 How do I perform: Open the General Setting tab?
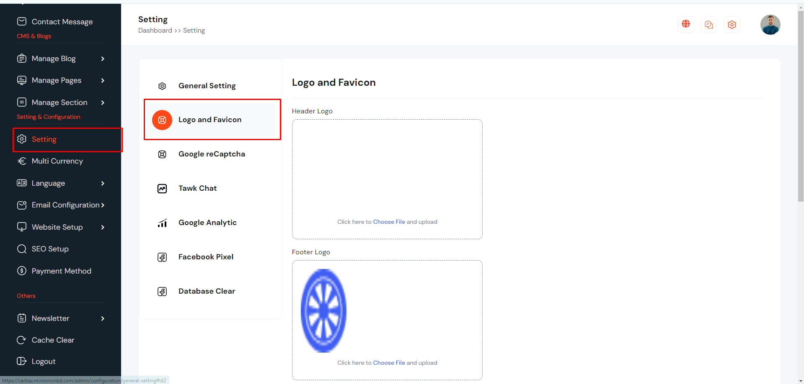pyautogui.click(x=207, y=86)
